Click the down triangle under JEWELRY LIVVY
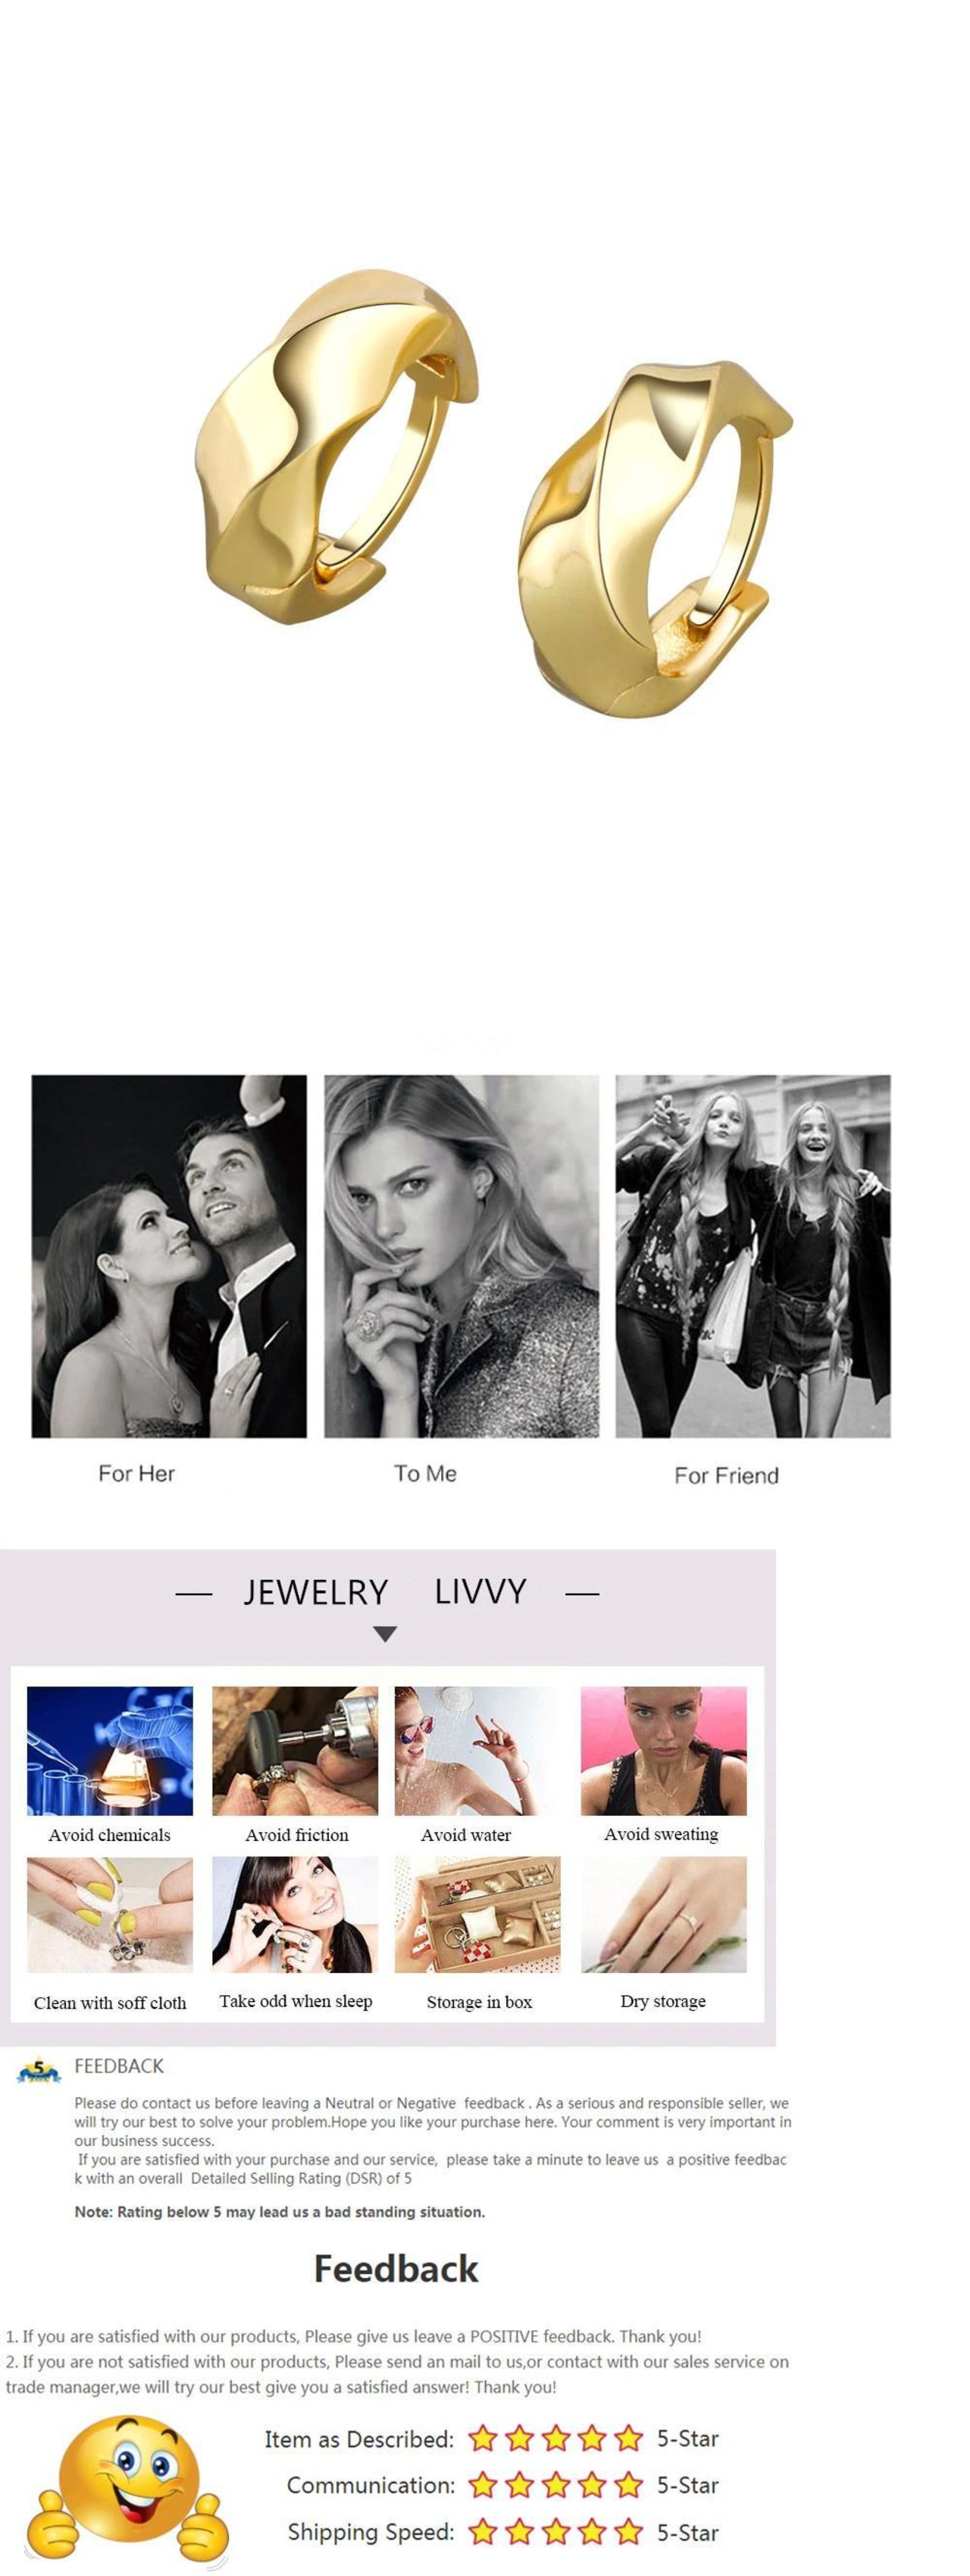This screenshot has width=970, height=2576. 385,1634
